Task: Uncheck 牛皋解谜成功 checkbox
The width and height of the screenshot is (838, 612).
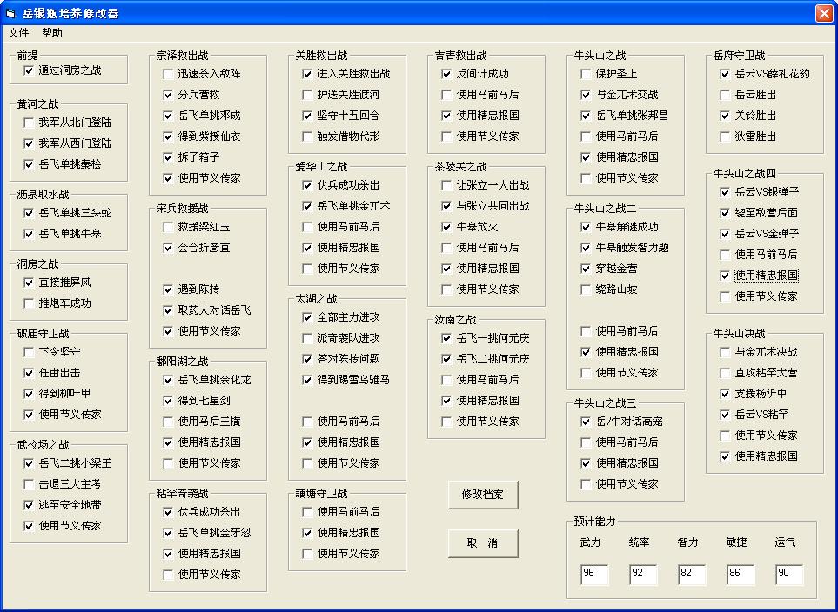Action: click(586, 227)
